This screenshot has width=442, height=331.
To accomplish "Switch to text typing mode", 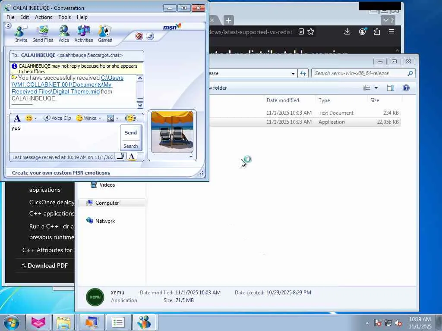I will 132,156.
